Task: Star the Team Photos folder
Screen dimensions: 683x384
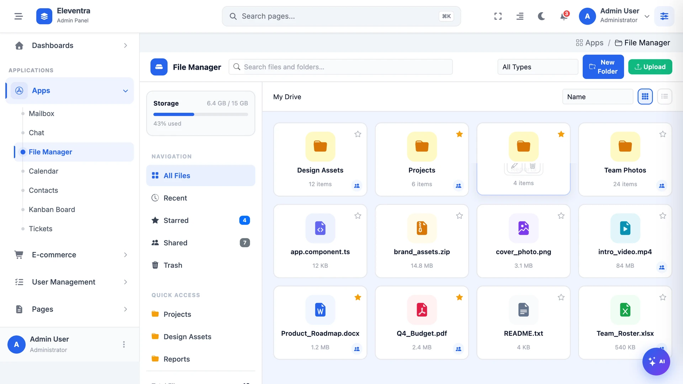Action: 663,134
